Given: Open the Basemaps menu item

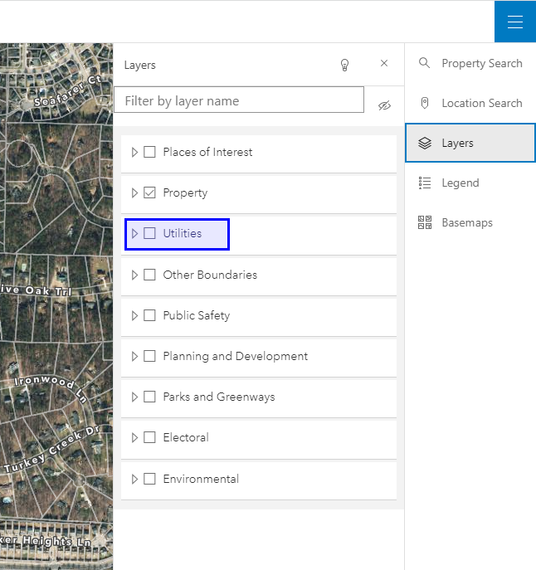Looking at the screenshot, I should [x=470, y=222].
